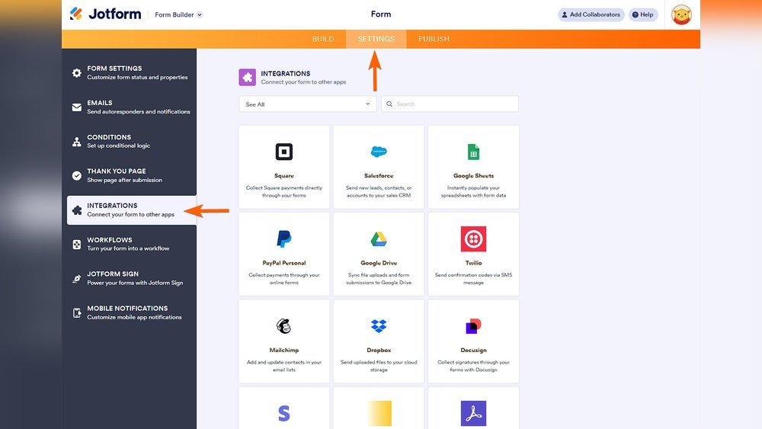Click the Twilio card title
Image resolution: width=762 pixels, height=429 pixels.
[x=473, y=263]
